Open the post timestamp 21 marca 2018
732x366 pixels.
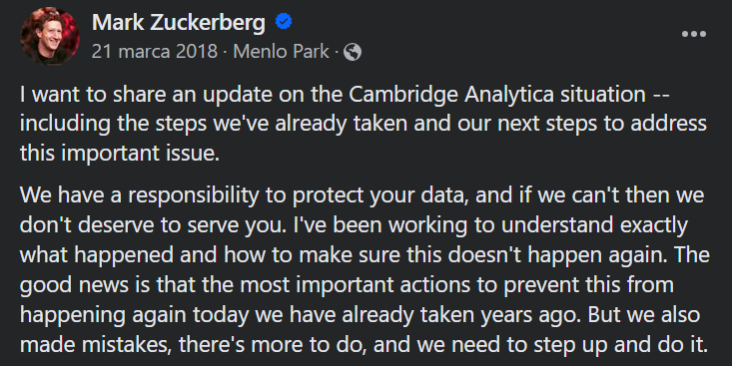155,51
